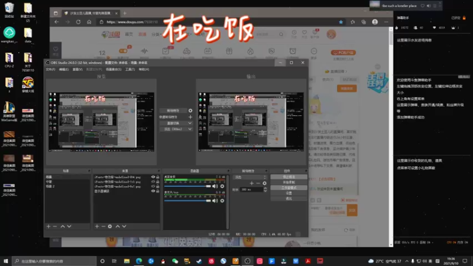Screen dimensions: 473x266
Task: Add a quick transition via the 快捷转场特效 plus
Action: coord(190,117)
